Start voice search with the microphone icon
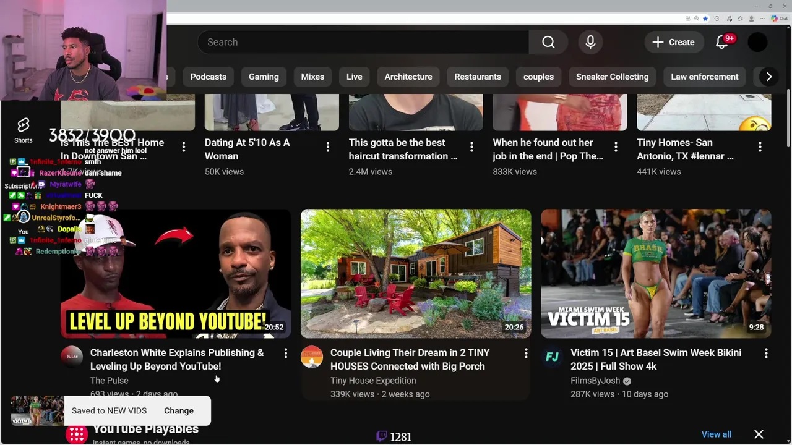This screenshot has width=792, height=445. point(590,42)
